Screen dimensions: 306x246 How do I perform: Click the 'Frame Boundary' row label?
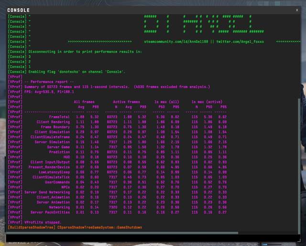[55, 127]
